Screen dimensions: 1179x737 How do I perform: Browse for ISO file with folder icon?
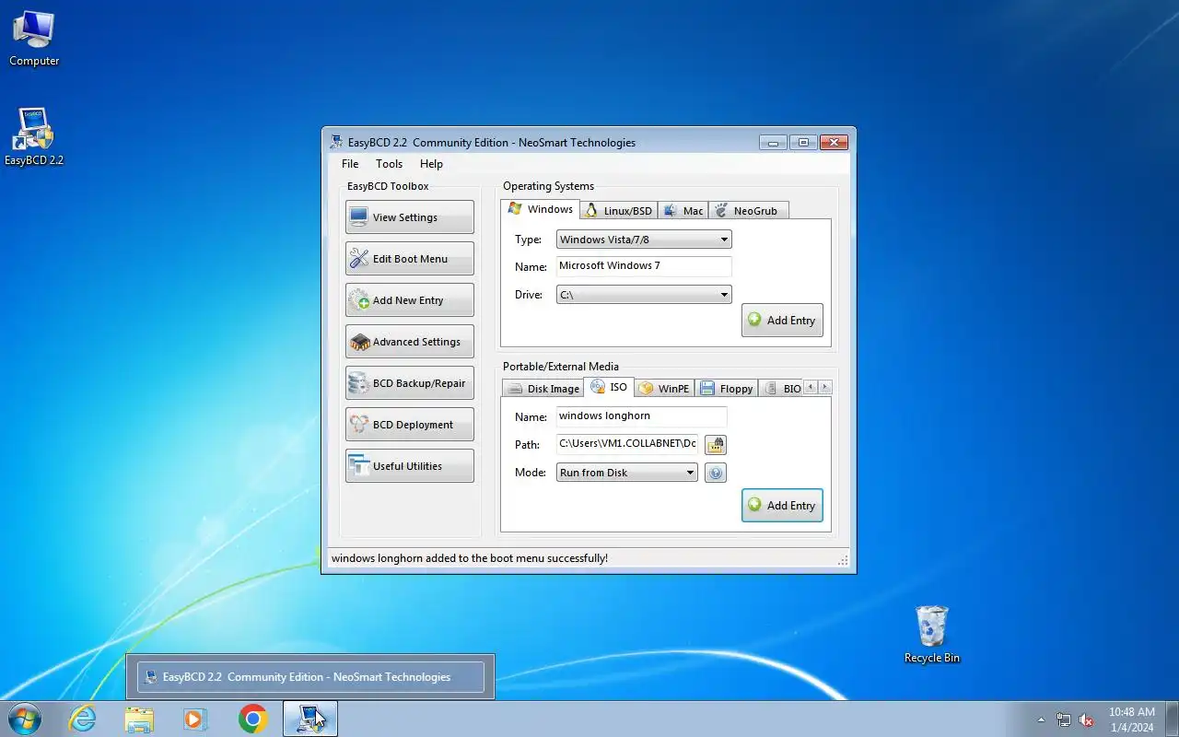pyautogui.click(x=716, y=445)
